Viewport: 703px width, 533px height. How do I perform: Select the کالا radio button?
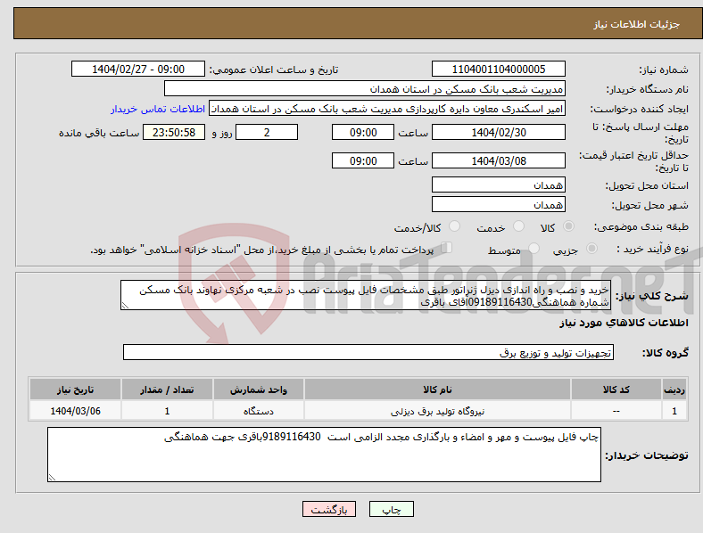tap(568, 226)
